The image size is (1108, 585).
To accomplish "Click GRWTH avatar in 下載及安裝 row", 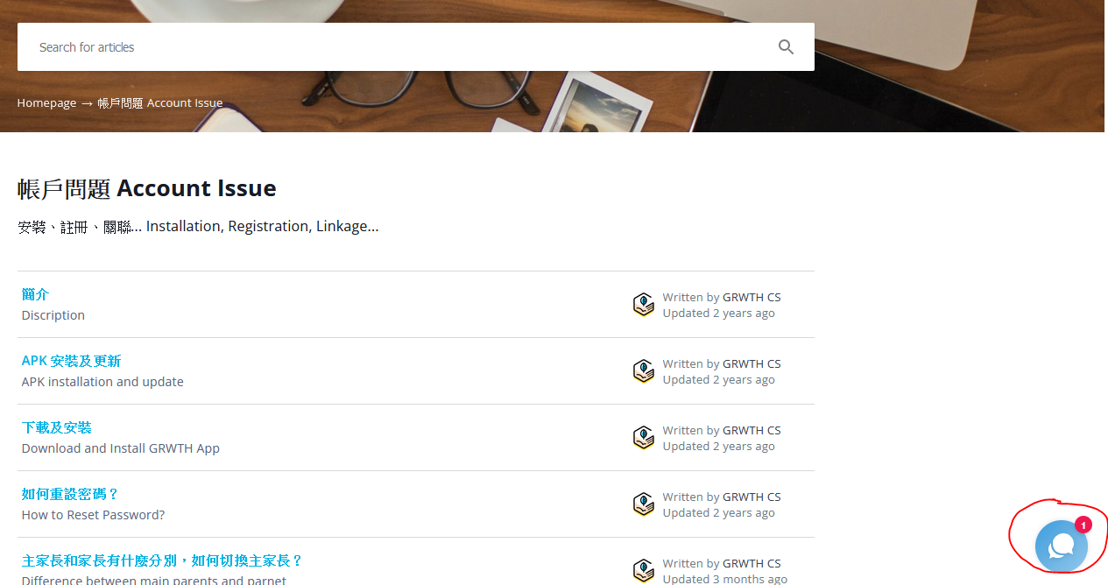I will pyautogui.click(x=644, y=438).
